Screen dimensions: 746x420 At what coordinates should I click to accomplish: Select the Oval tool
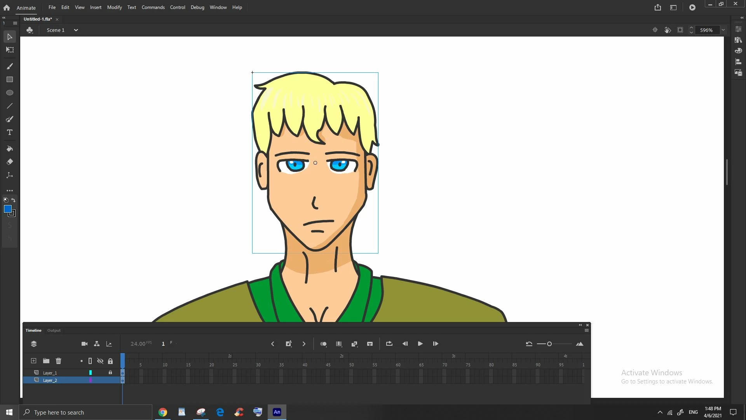click(10, 93)
